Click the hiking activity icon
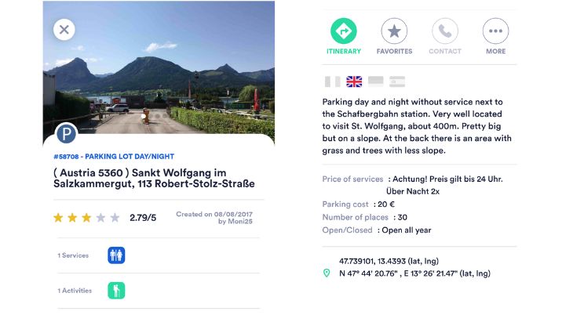This screenshot has width=573, height=322. point(116,291)
